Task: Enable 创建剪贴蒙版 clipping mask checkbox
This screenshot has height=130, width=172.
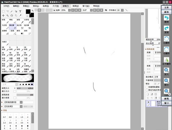Action: click(x=147, y=87)
